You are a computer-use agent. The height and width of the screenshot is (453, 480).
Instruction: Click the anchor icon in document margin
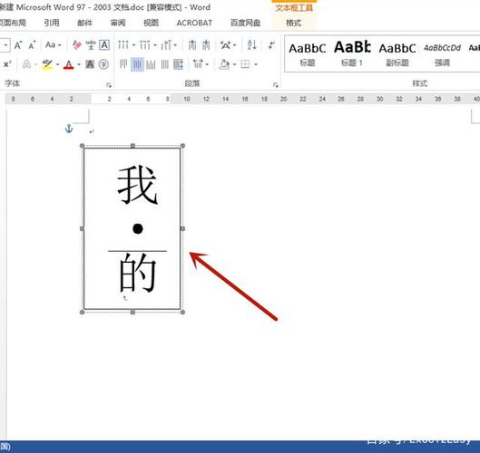pyautogui.click(x=69, y=129)
